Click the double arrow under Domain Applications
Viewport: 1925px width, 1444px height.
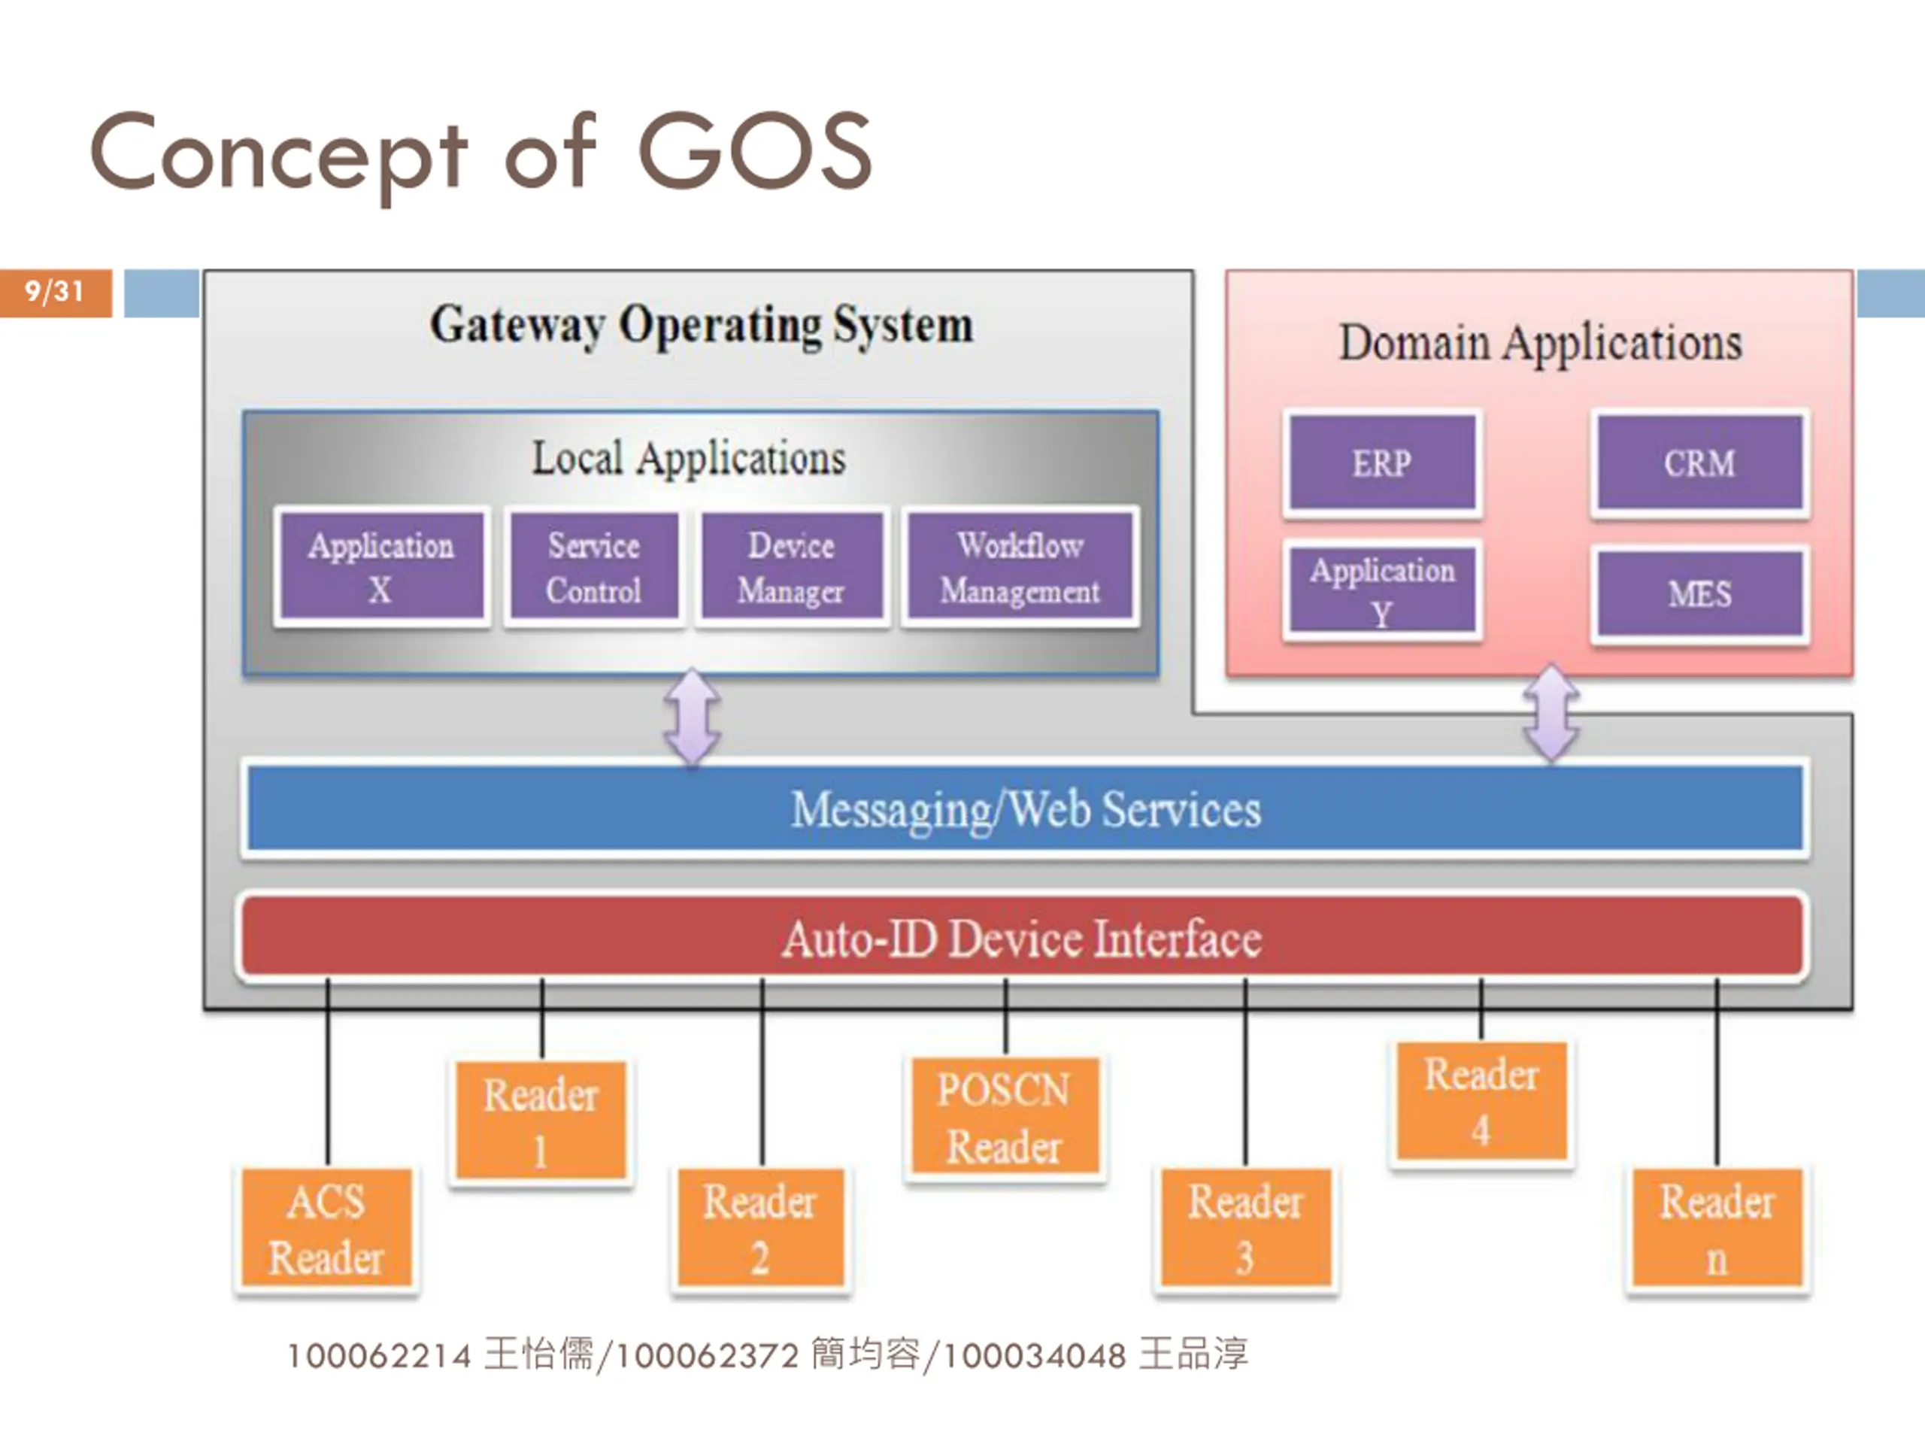1552,713
